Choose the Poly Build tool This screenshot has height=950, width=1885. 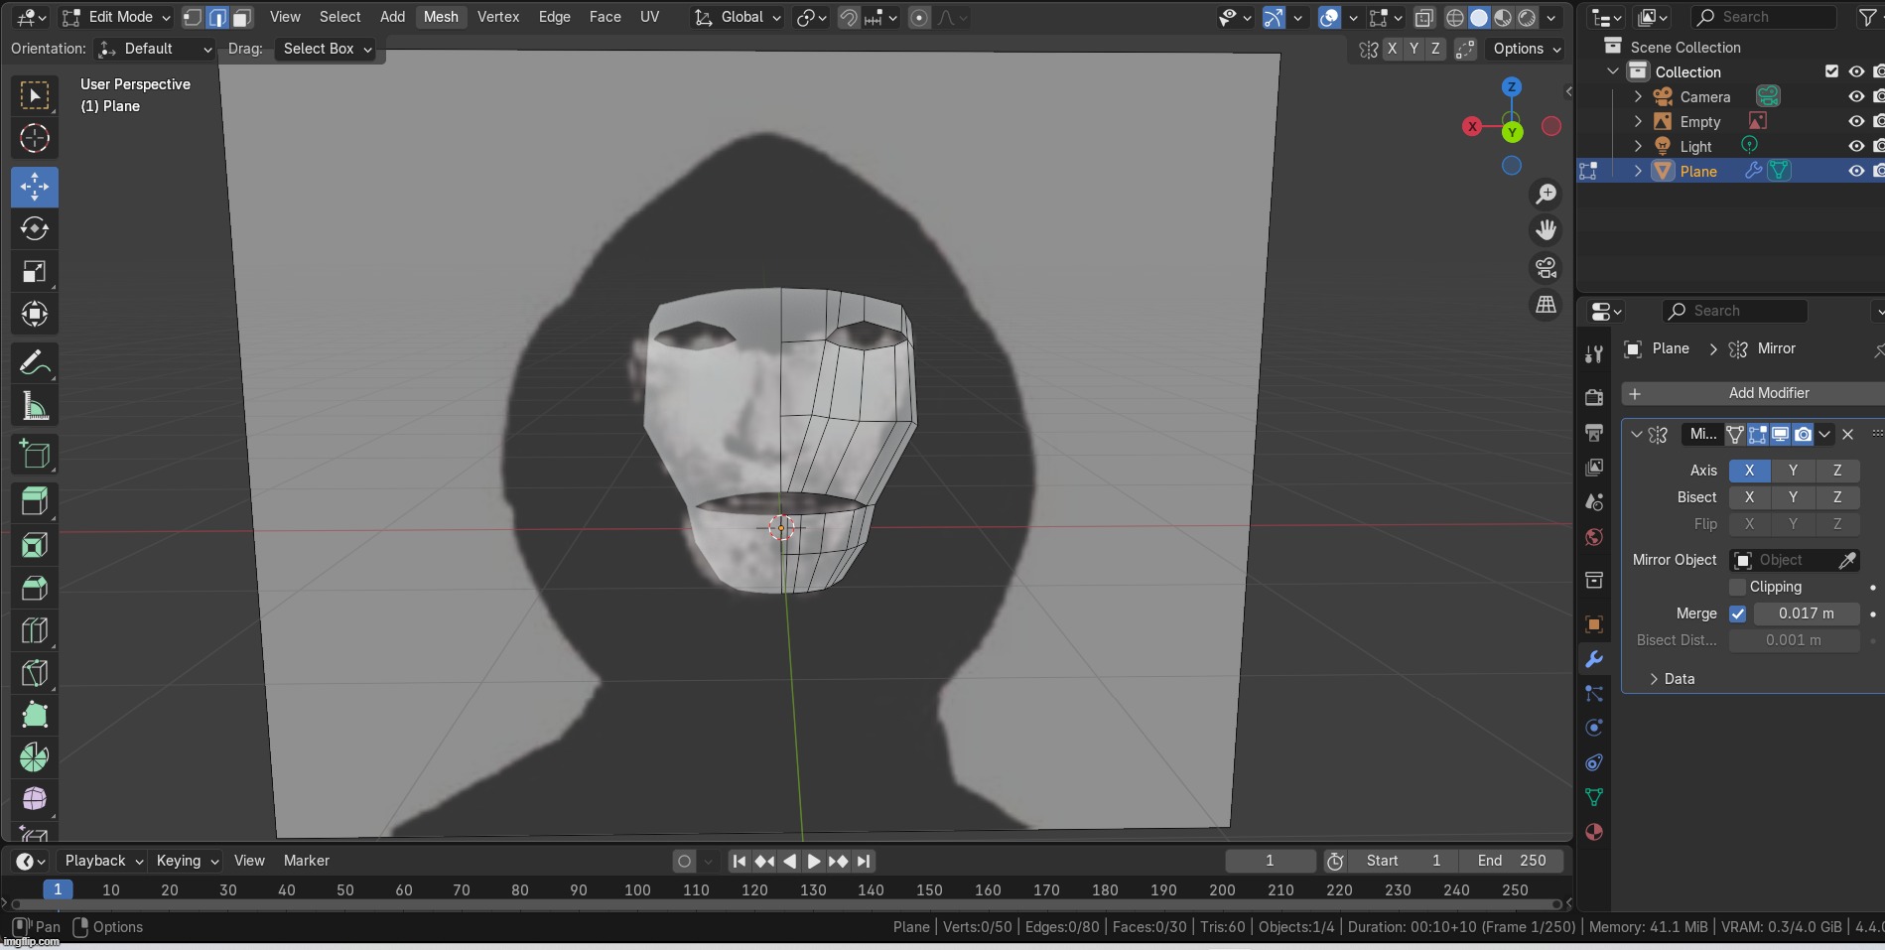pos(35,716)
